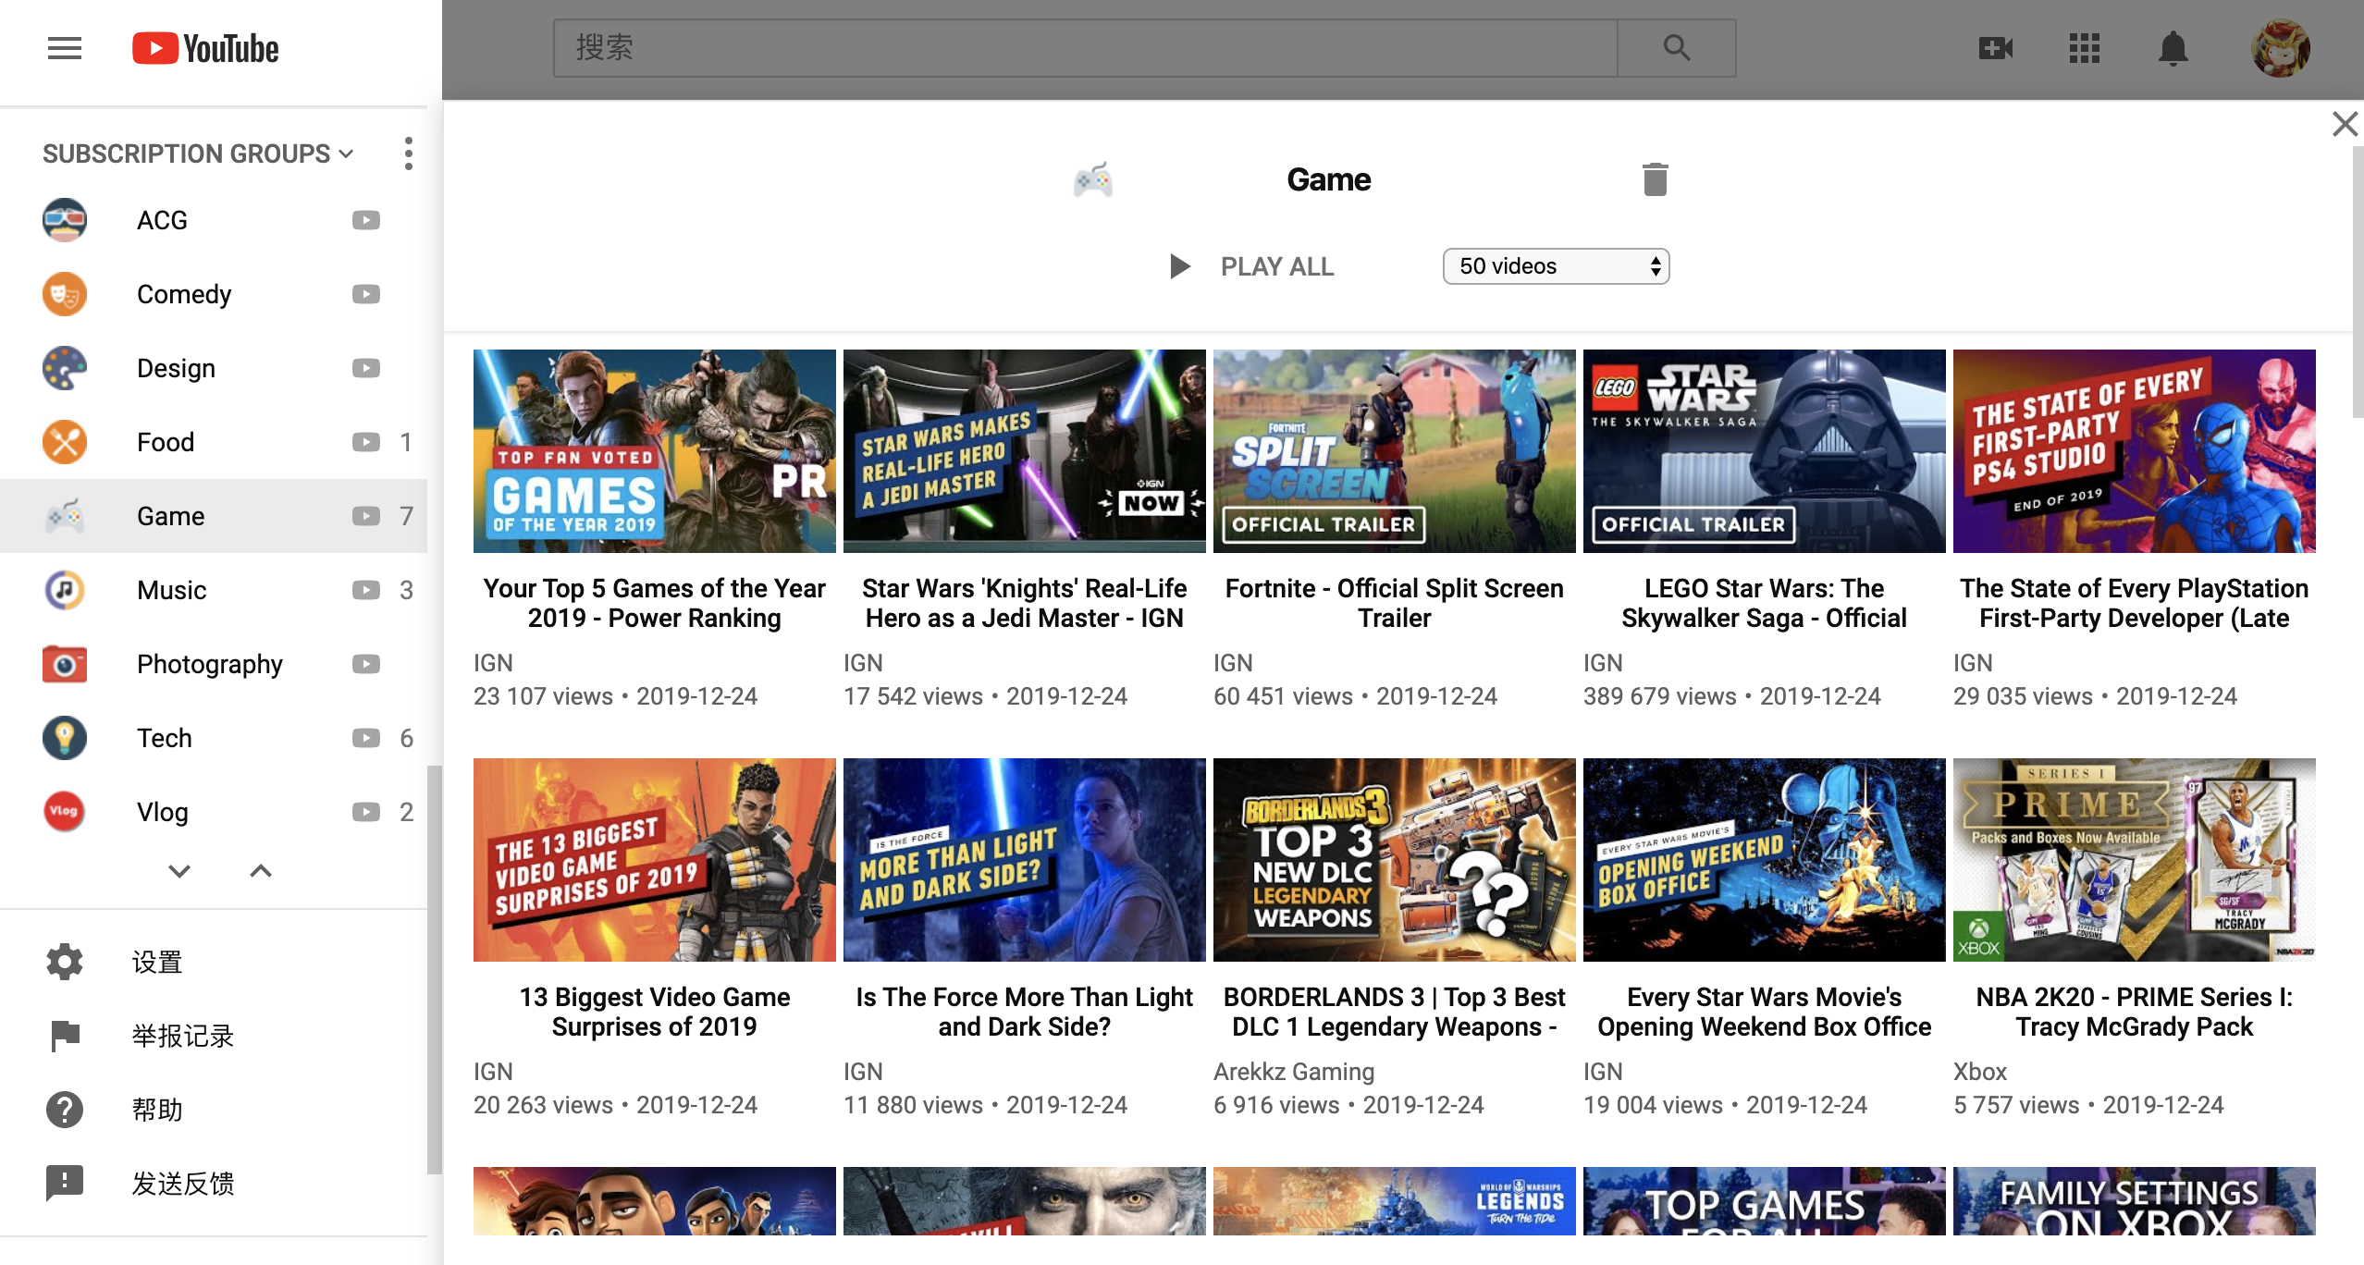Open the Opening Weekend Box Office thumbnail
The width and height of the screenshot is (2364, 1265).
pos(1765,860)
